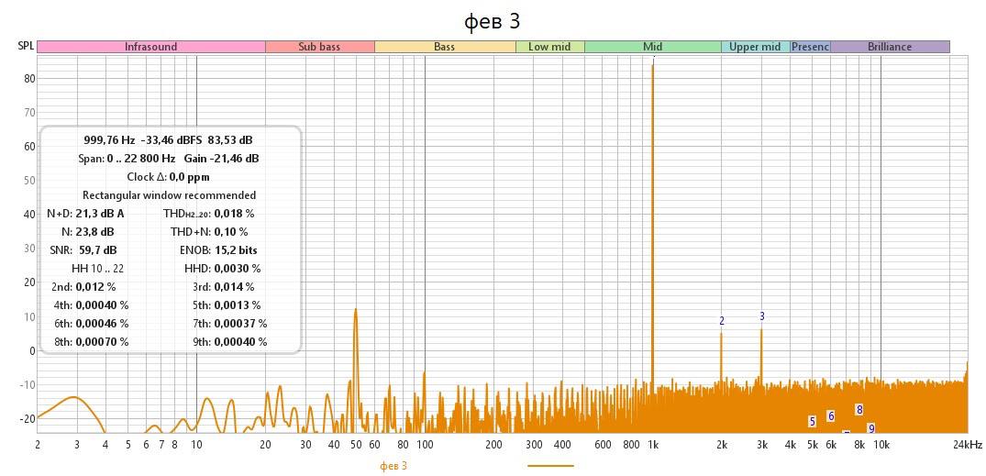Click the Infrasound frequency band label
986x476 pixels.
150,47
